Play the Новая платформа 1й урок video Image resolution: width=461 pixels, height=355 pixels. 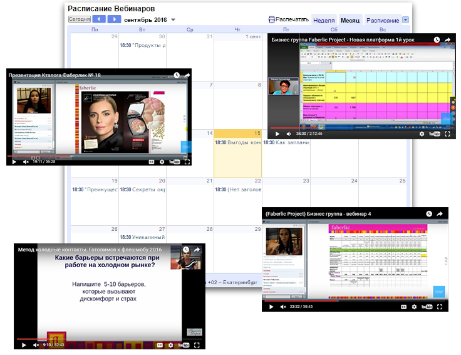[277, 134]
